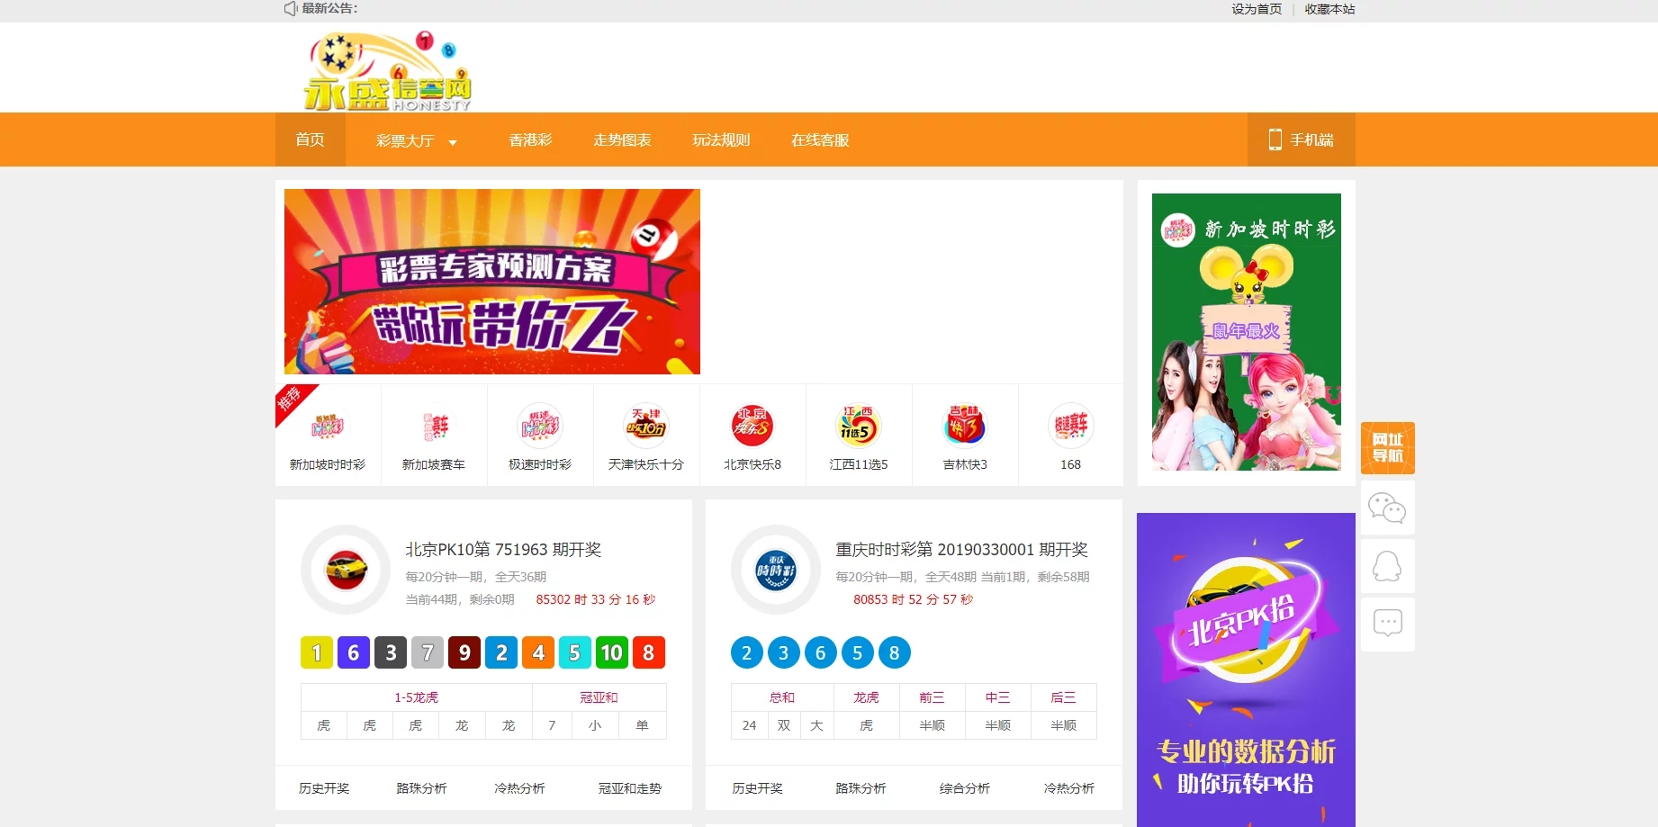Open the 走势图表 menu item
The height and width of the screenshot is (827, 1658).
point(622,140)
